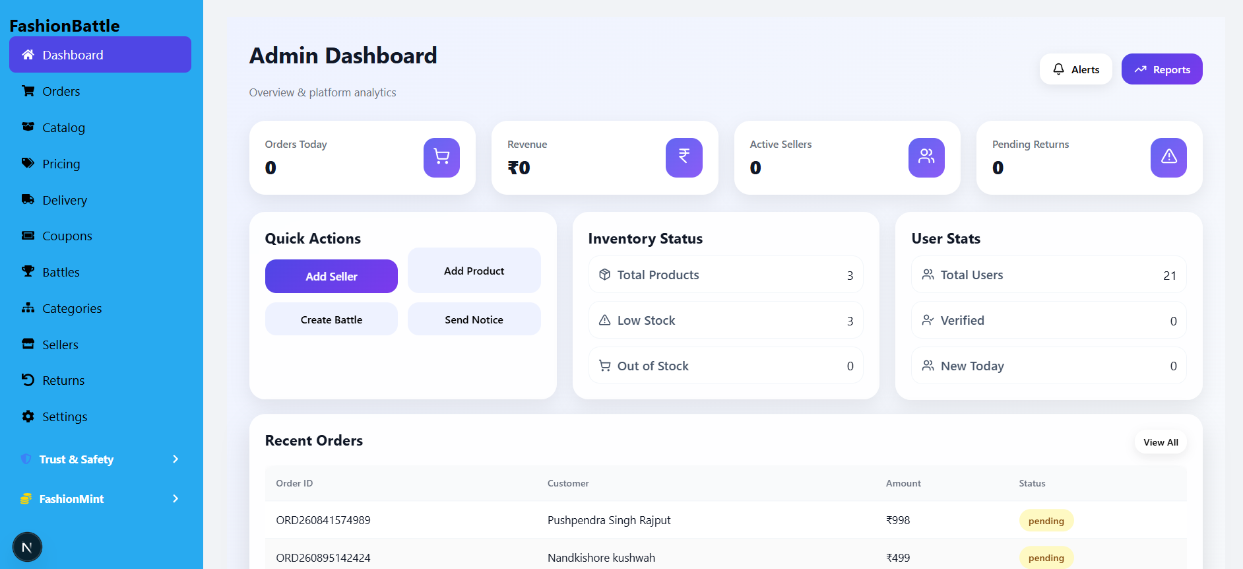Click the ₹998 amount cell

click(x=898, y=520)
